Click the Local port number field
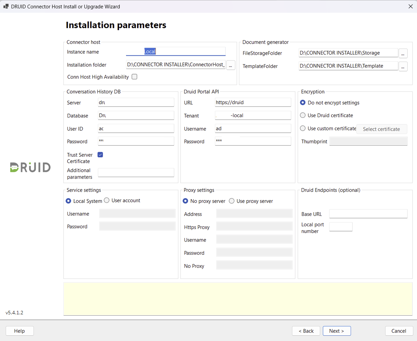The height and width of the screenshot is (341, 417). pyautogui.click(x=341, y=227)
